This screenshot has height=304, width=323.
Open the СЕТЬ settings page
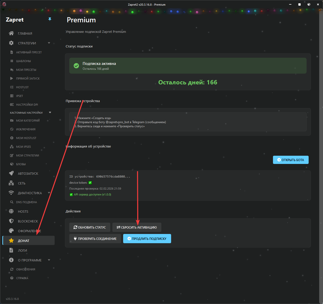click(x=28, y=183)
